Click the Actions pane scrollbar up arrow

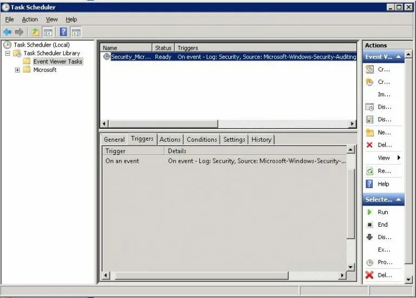pyautogui.click(x=408, y=54)
